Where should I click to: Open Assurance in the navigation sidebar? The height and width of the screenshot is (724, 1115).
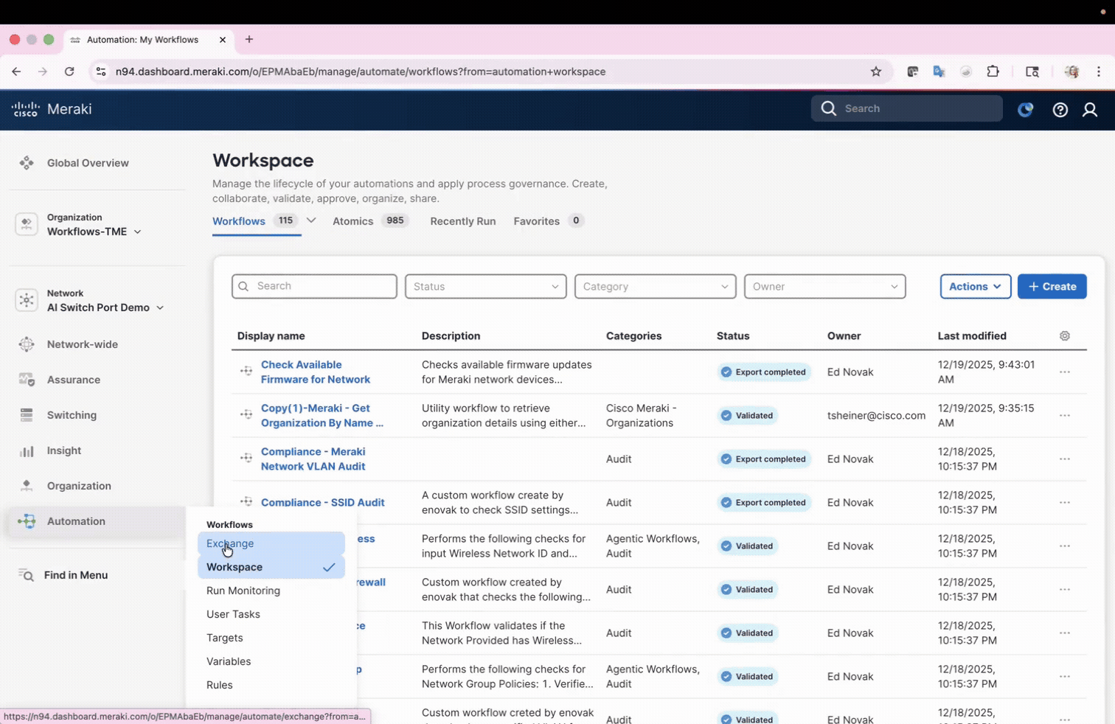point(73,380)
